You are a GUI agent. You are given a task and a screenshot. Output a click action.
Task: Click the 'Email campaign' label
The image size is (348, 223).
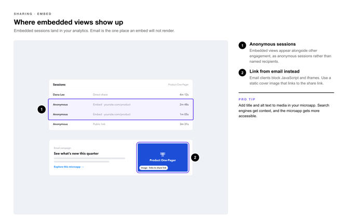point(62,148)
